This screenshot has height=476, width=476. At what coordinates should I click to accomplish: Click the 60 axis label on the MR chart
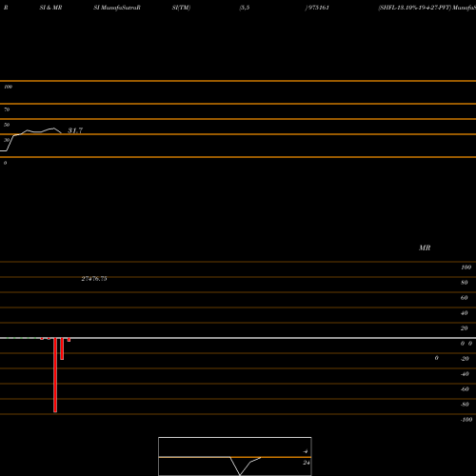coord(465,298)
